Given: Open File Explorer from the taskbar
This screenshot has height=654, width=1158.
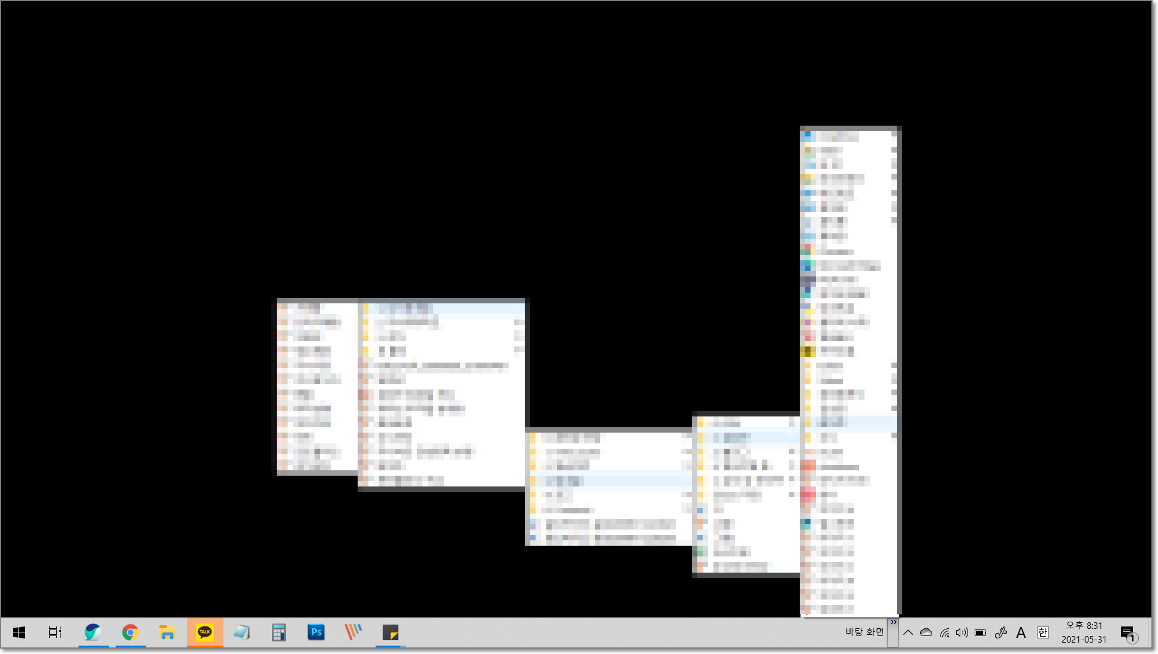Looking at the screenshot, I should [x=167, y=632].
